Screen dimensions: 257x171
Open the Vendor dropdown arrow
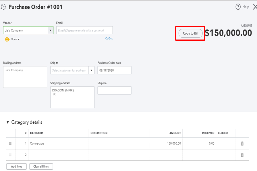tap(50, 30)
